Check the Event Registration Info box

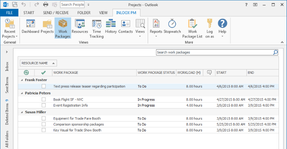(44, 105)
